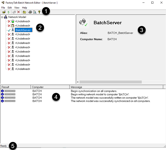
Task: Open the Help menu
Action: coord(25,8)
